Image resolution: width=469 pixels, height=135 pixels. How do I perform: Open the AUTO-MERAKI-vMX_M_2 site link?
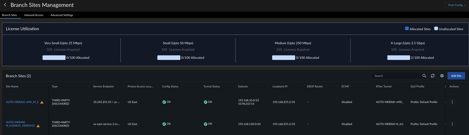(x=22, y=102)
